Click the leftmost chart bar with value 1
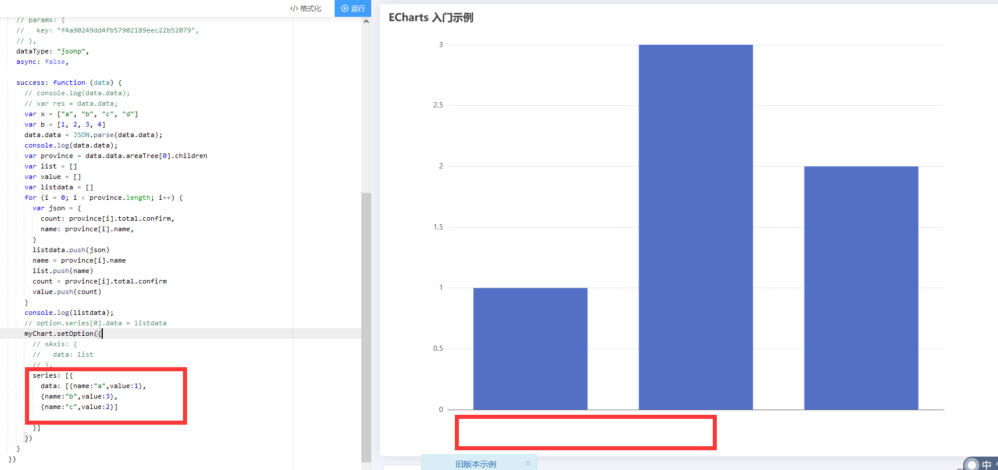This screenshot has height=470, width=998. click(x=530, y=349)
